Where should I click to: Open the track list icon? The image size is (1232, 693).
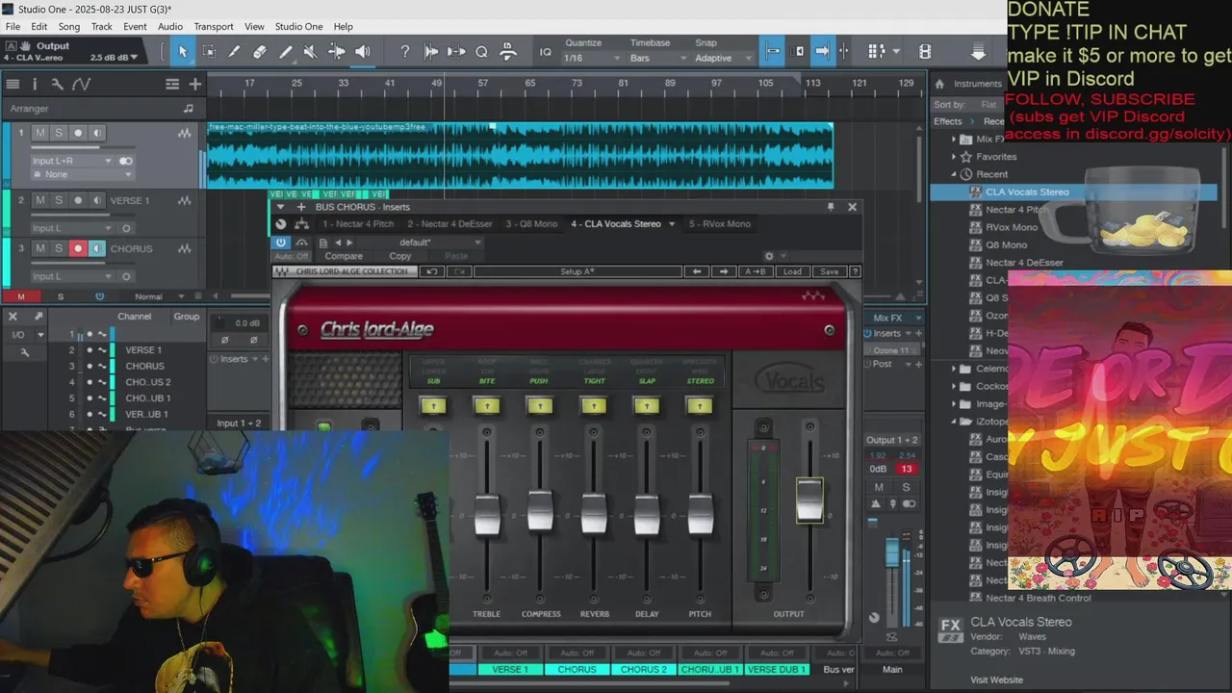[12, 85]
